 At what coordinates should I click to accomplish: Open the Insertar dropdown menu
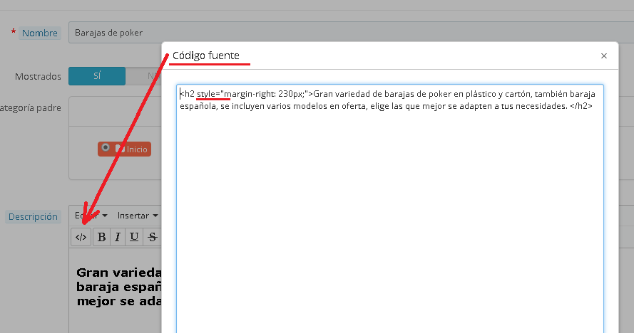(138, 216)
